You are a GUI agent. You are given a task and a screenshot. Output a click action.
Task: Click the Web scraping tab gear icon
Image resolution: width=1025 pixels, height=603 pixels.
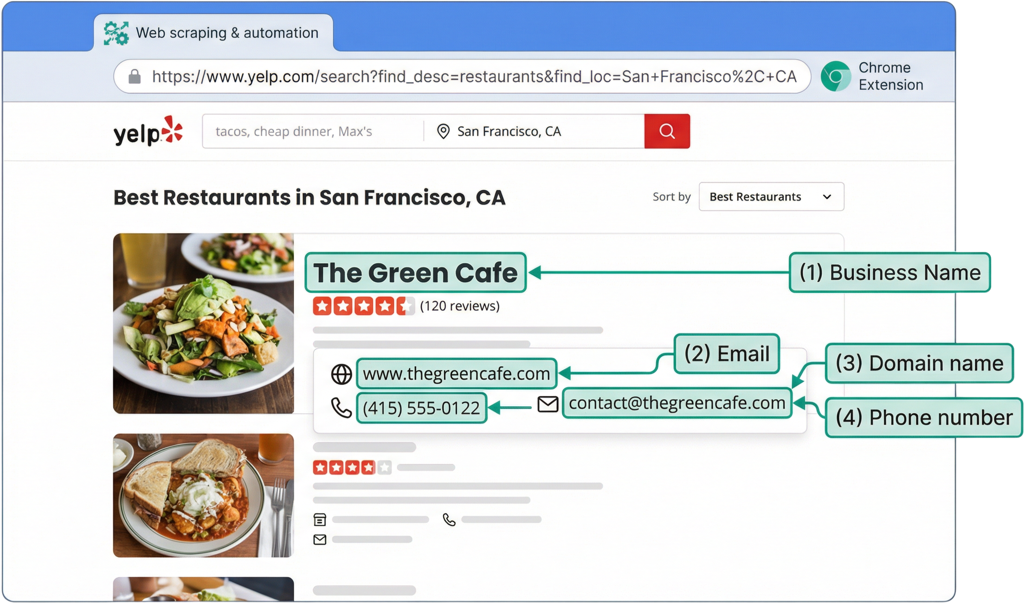pyautogui.click(x=116, y=33)
